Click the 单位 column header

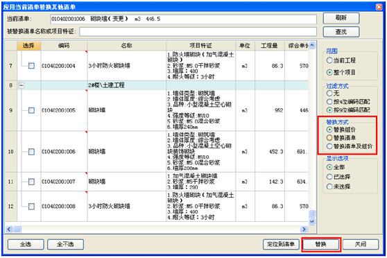pos(245,46)
